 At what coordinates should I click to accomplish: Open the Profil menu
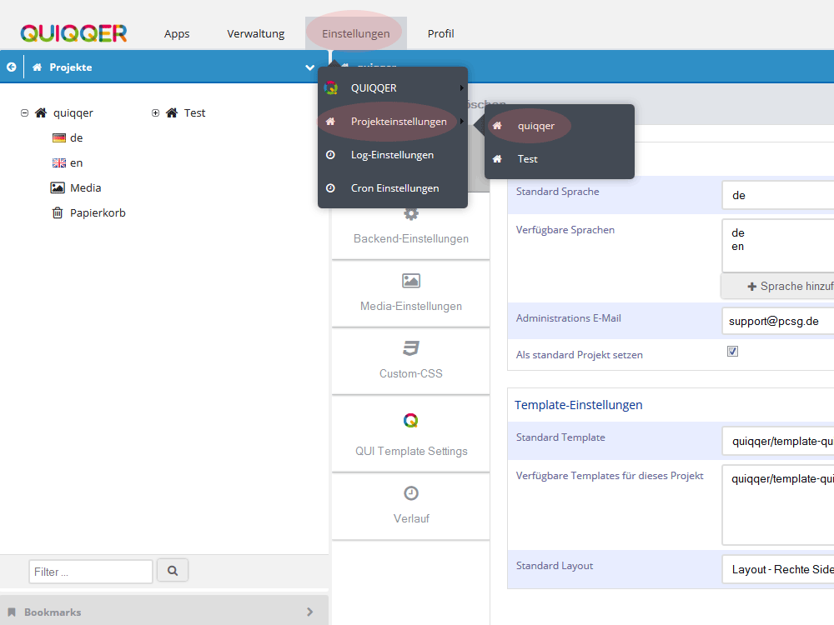441,33
